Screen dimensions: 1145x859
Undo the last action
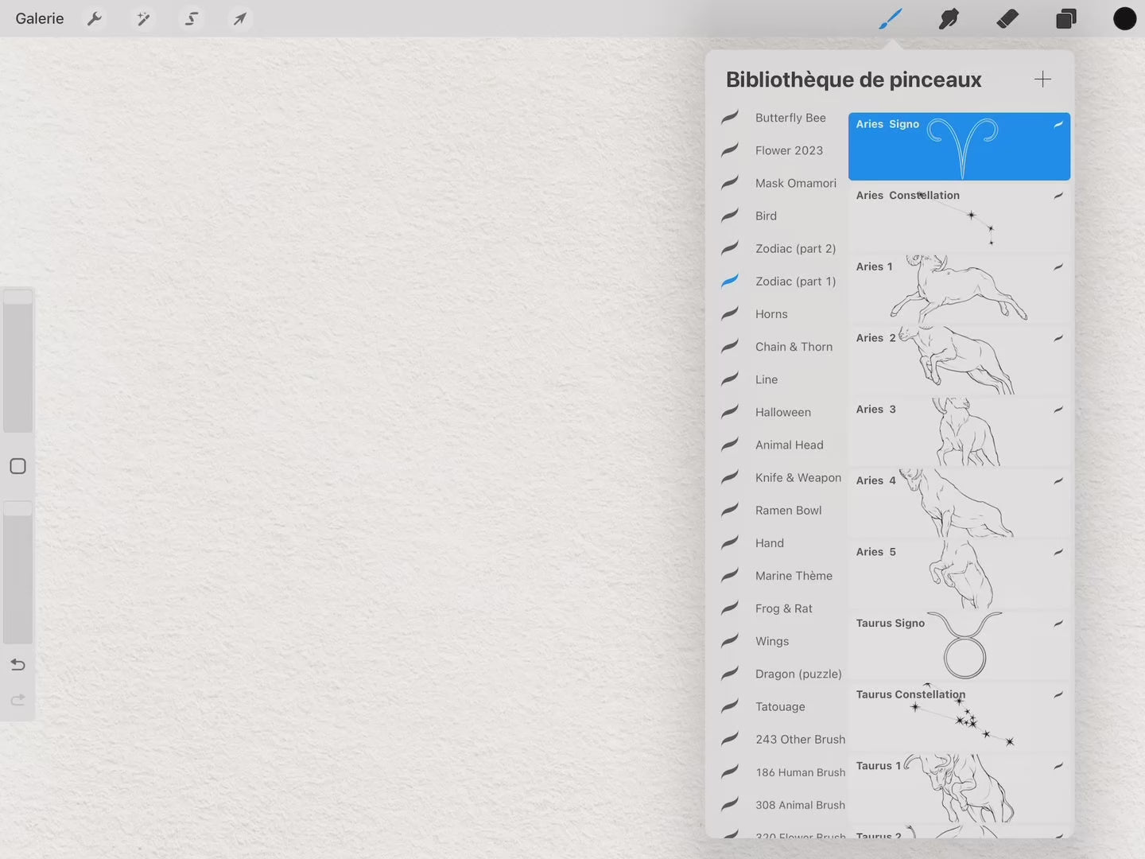point(17,665)
